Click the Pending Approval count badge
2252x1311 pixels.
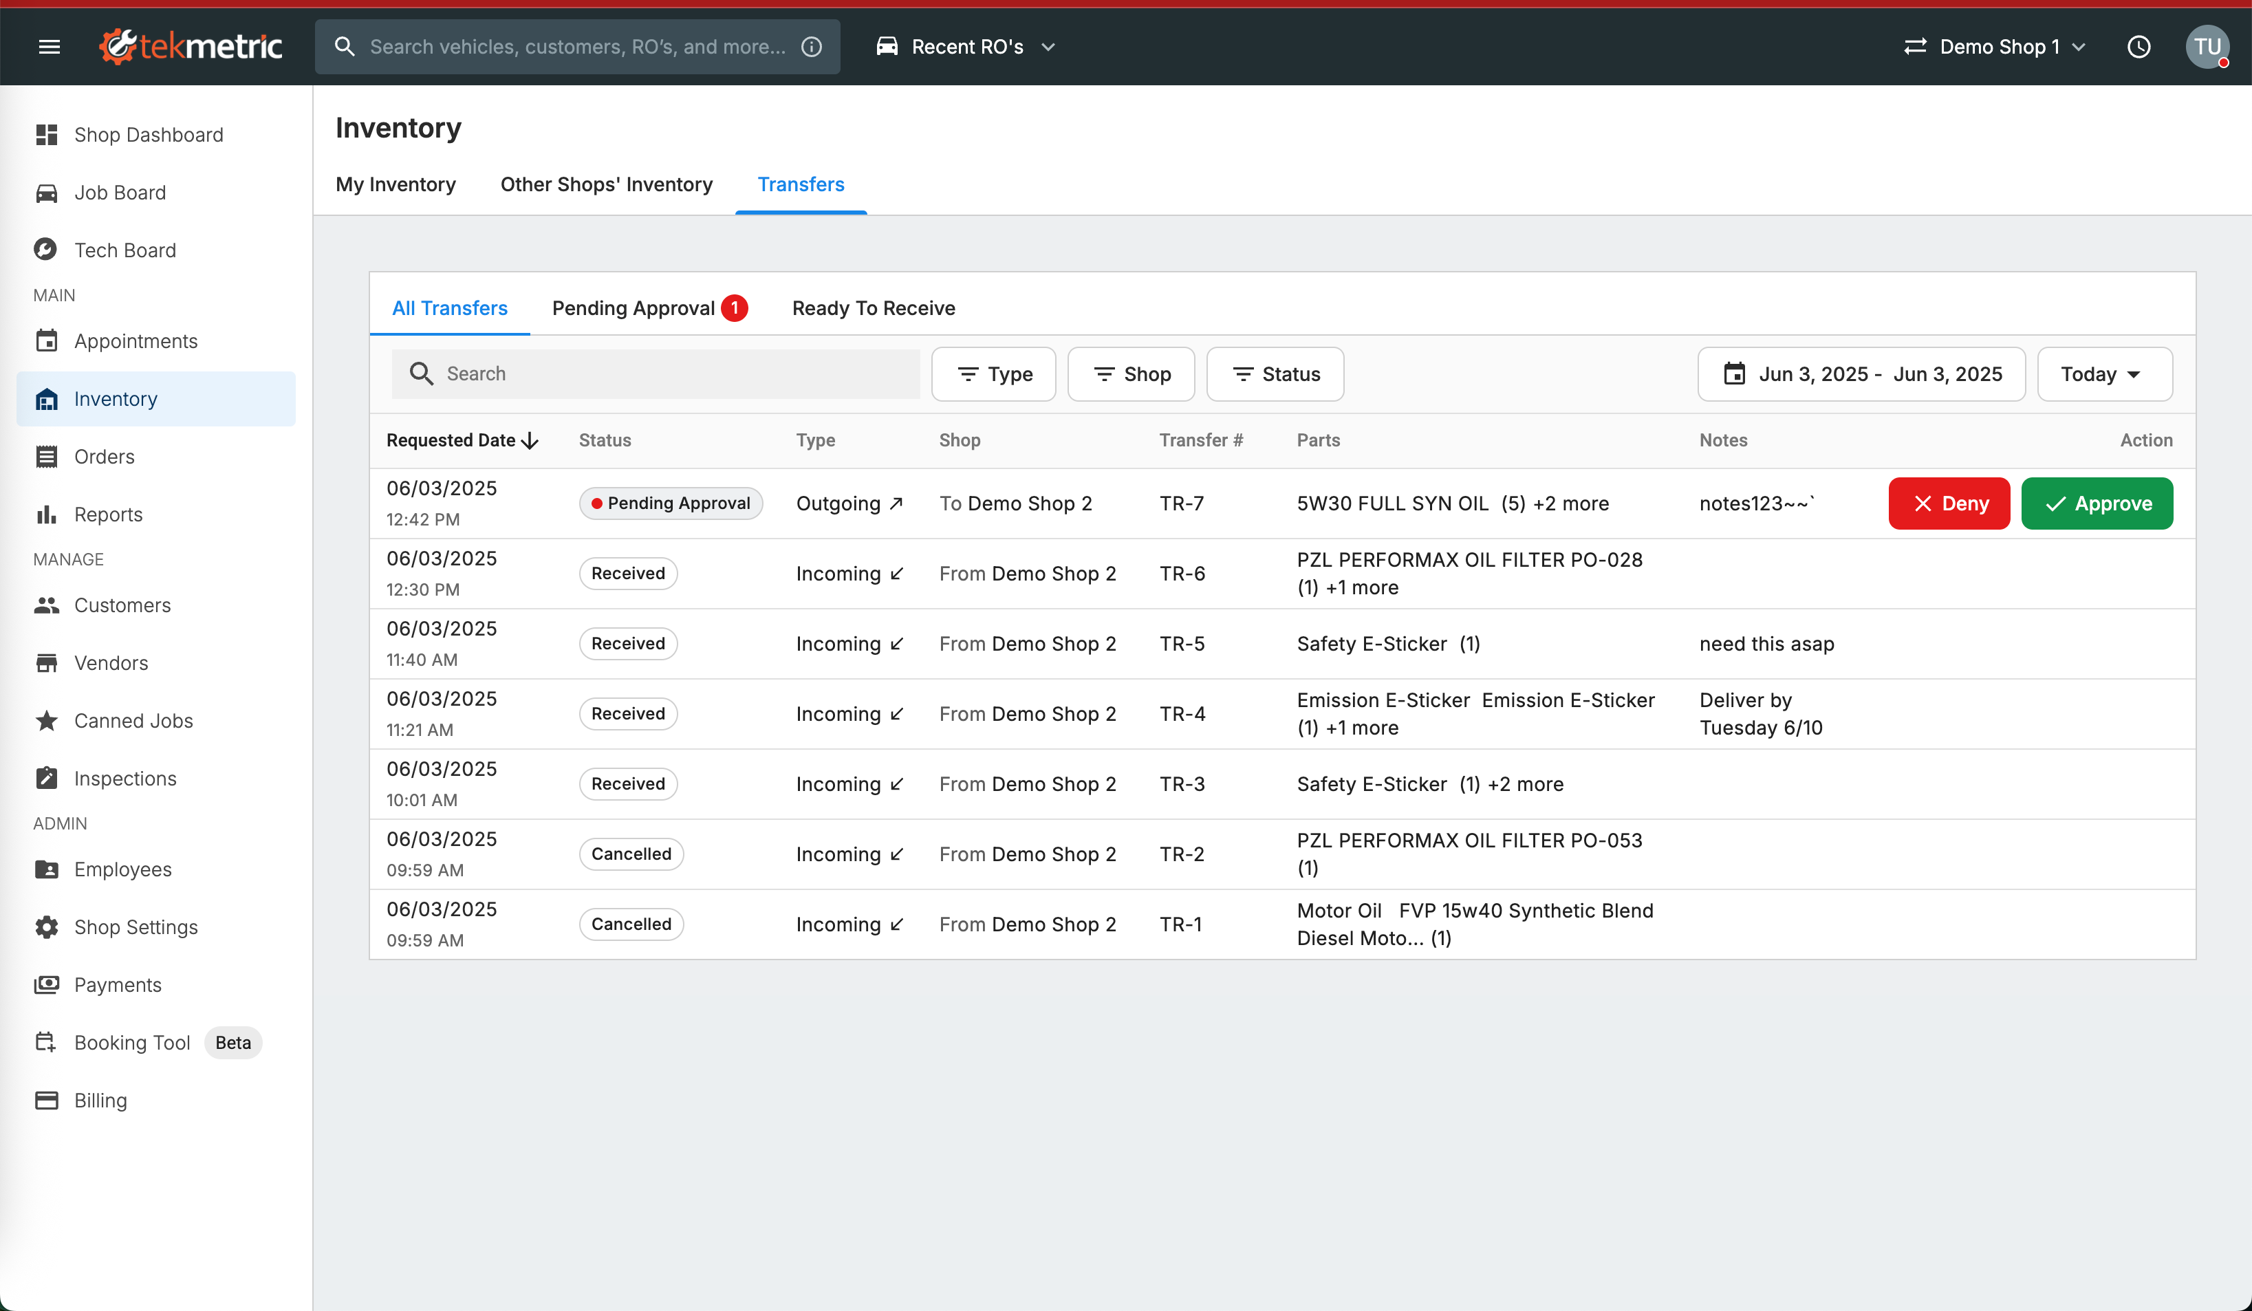pos(735,308)
